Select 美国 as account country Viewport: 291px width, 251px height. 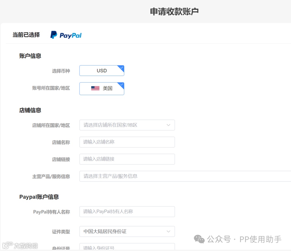(x=102, y=89)
